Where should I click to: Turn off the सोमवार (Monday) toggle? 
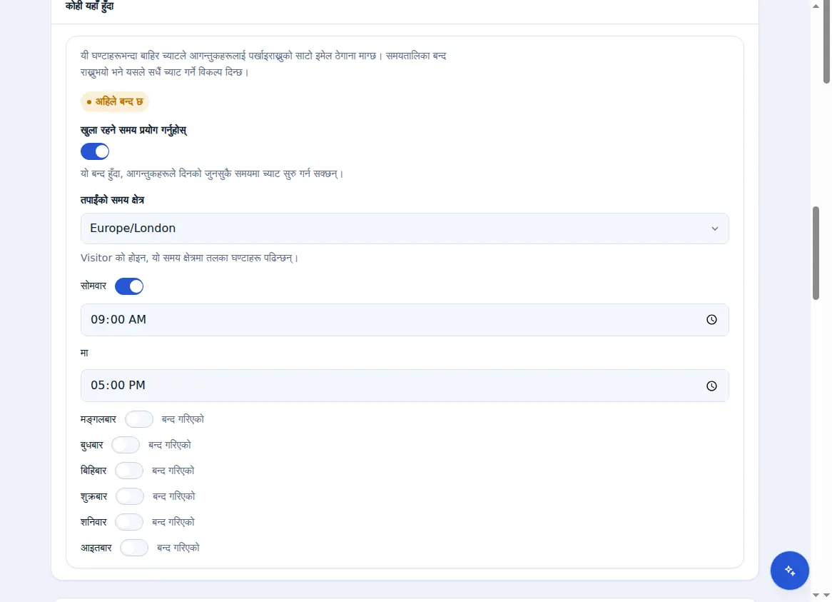click(129, 286)
